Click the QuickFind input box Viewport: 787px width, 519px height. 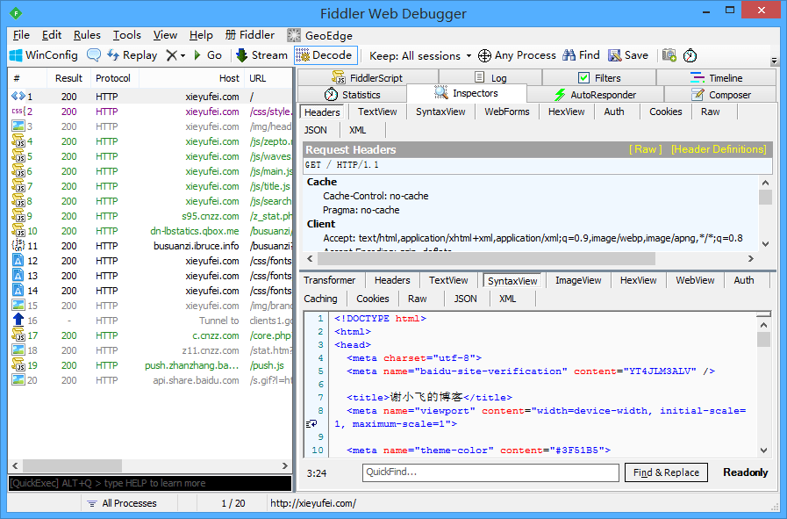point(490,472)
